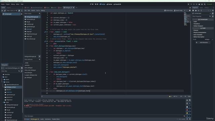
Task: Fold the show_next_dialogue function at line 31
Action: pos(49,72)
